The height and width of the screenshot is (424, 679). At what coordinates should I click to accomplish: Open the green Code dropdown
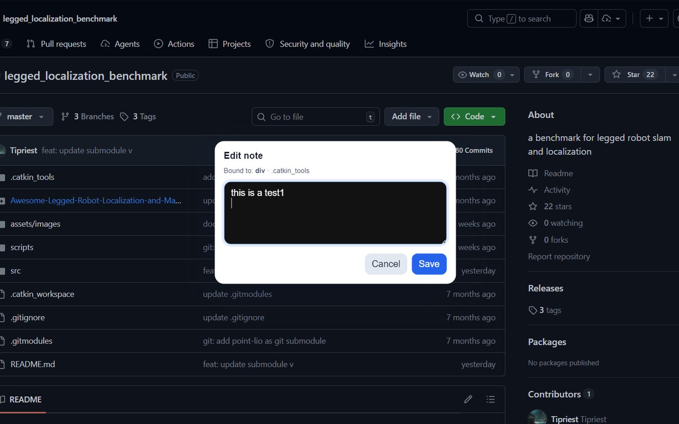(474, 117)
